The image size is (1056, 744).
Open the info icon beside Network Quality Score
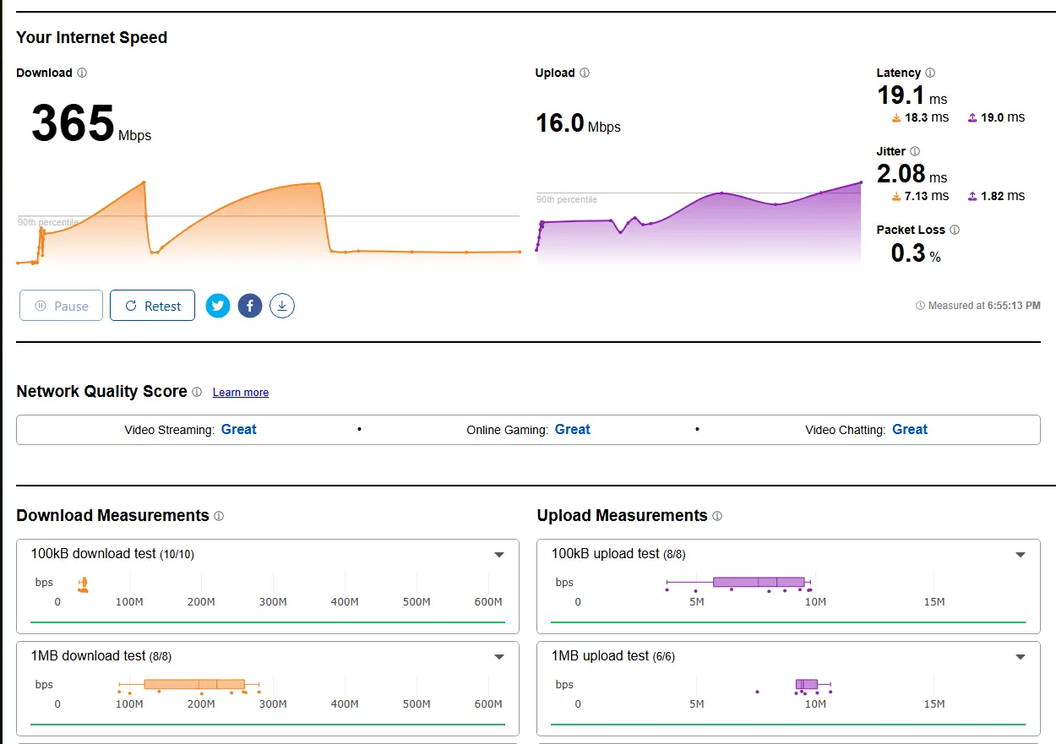tap(197, 392)
